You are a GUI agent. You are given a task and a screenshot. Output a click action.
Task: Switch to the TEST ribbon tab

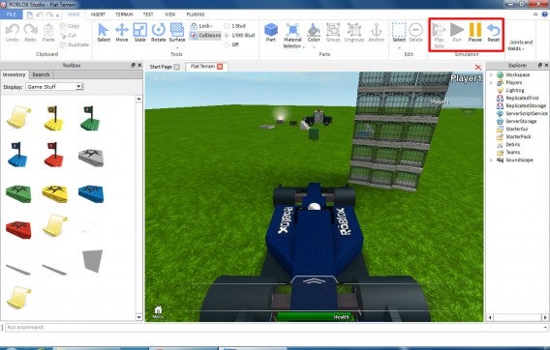click(148, 15)
